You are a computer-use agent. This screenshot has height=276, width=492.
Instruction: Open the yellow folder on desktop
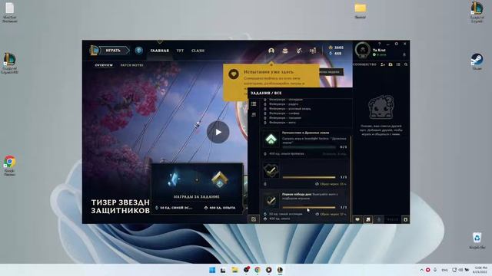pyautogui.click(x=361, y=10)
